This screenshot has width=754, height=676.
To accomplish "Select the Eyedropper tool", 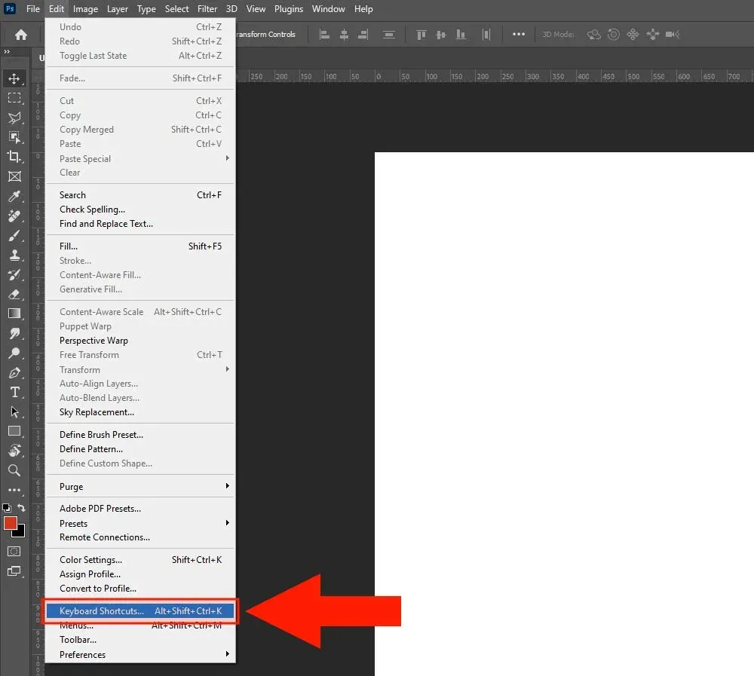I will pos(14,196).
